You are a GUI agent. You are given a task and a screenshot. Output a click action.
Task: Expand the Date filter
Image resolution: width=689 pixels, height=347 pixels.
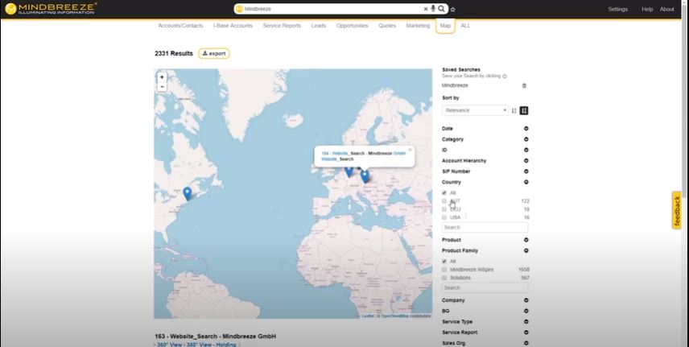(526, 129)
